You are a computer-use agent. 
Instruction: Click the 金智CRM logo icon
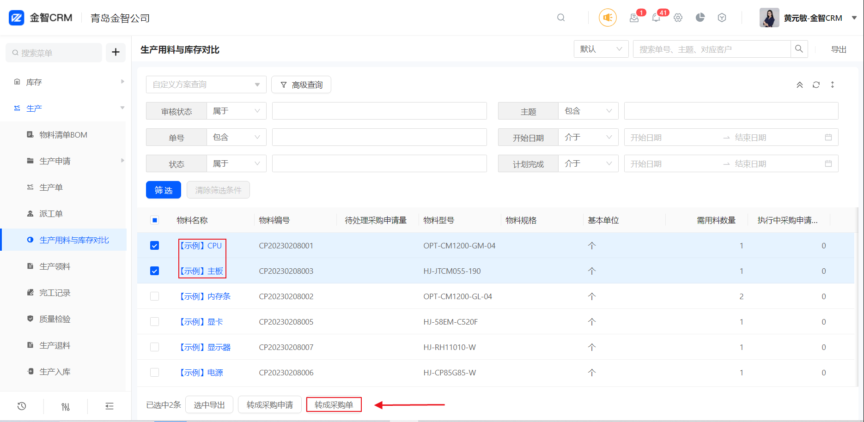point(17,18)
